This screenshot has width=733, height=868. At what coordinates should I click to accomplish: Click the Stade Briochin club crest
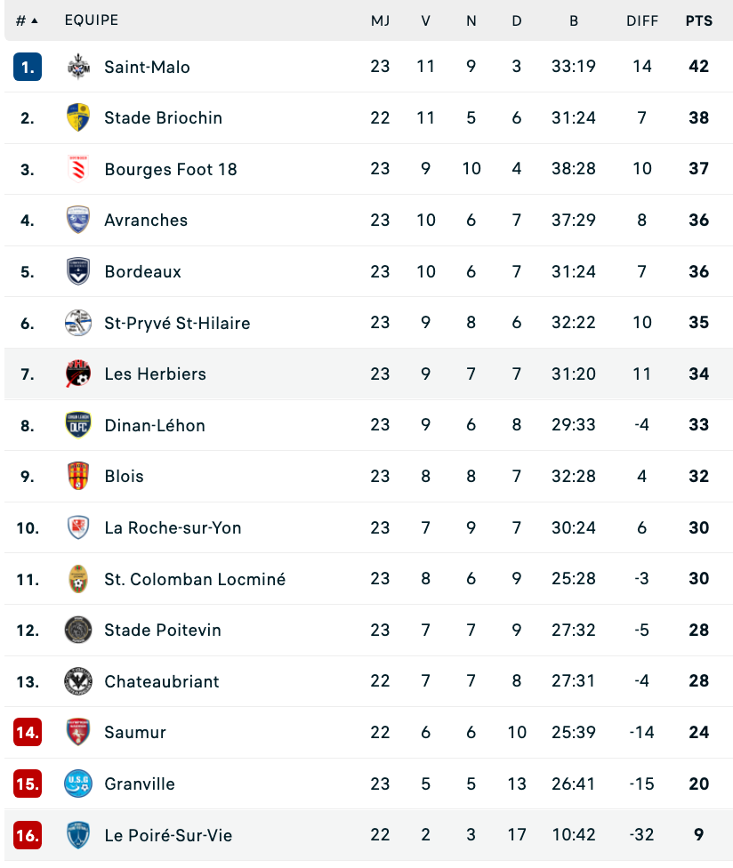pyautogui.click(x=78, y=118)
